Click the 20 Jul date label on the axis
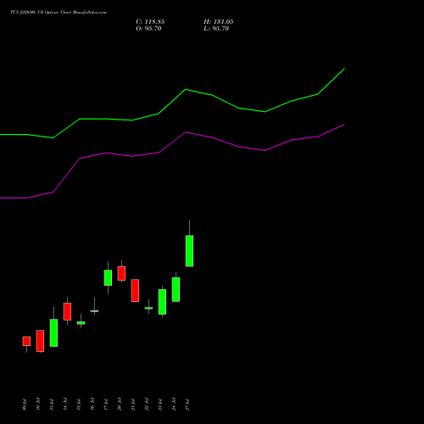This screenshot has height=424, width=424. pyautogui.click(x=120, y=404)
